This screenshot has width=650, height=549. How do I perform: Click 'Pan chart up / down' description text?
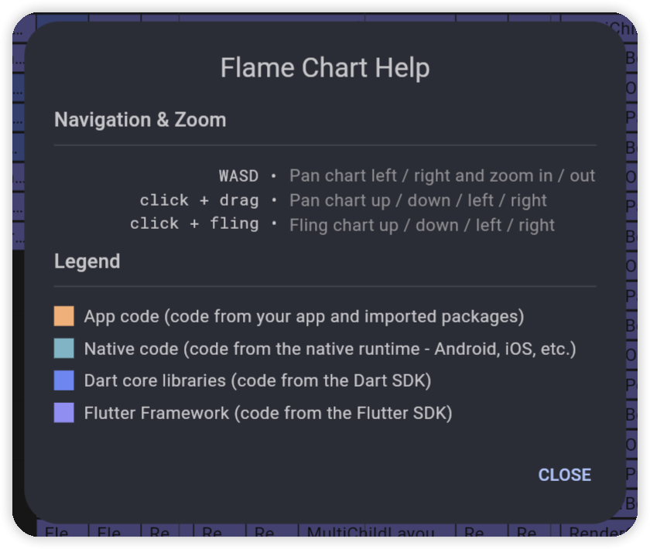[x=418, y=200]
